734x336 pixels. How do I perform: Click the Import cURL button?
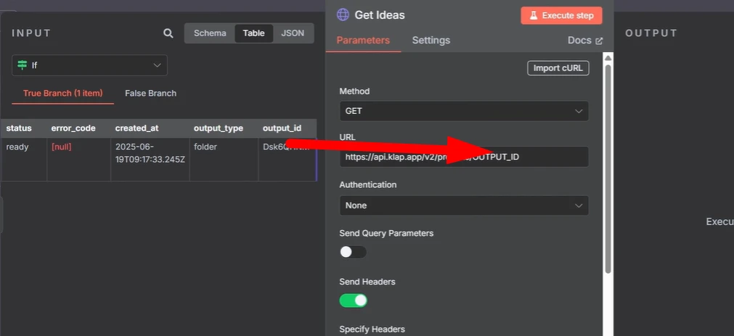(558, 68)
